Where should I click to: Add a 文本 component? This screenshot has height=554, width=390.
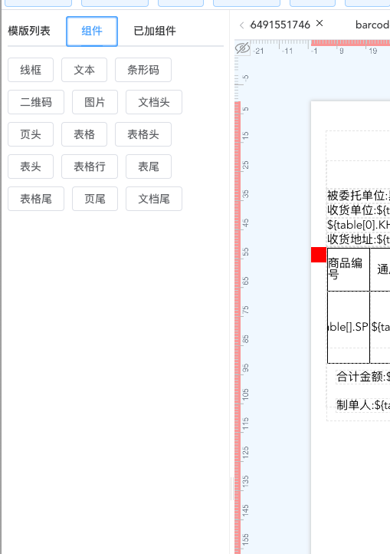84,70
